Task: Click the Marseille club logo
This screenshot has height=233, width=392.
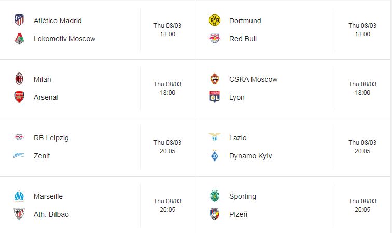Action: pos(19,196)
